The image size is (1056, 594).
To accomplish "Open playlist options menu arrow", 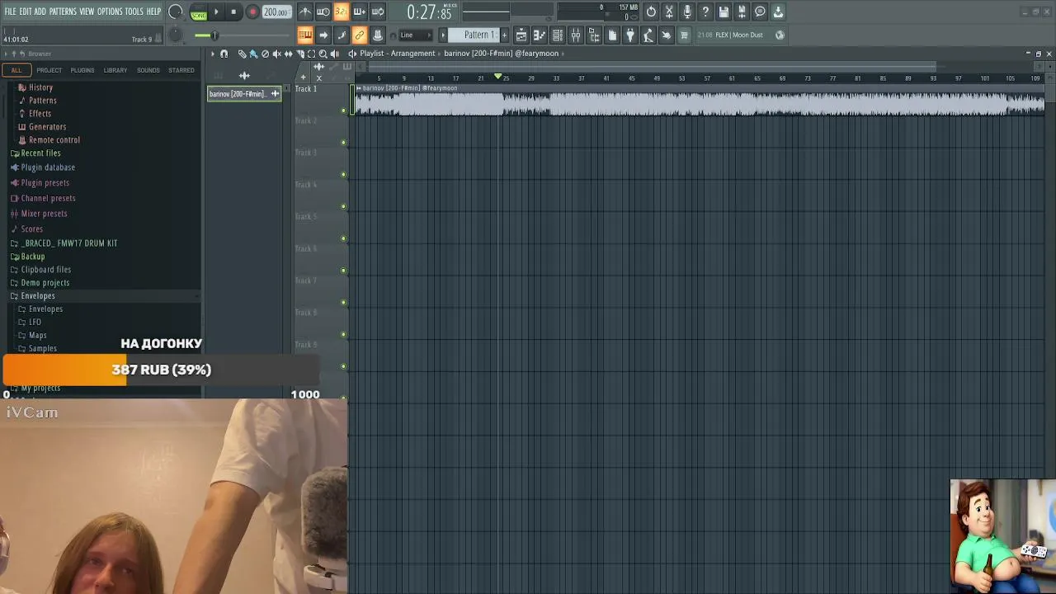I will click(212, 54).
